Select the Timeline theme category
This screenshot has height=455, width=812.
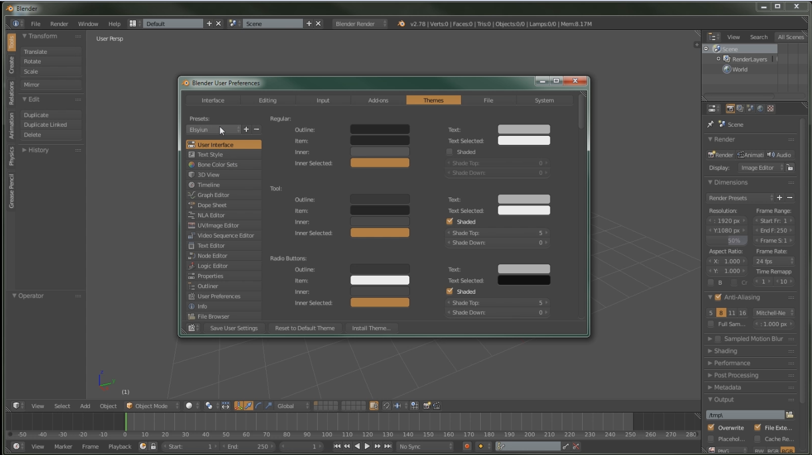coord(224,185)
